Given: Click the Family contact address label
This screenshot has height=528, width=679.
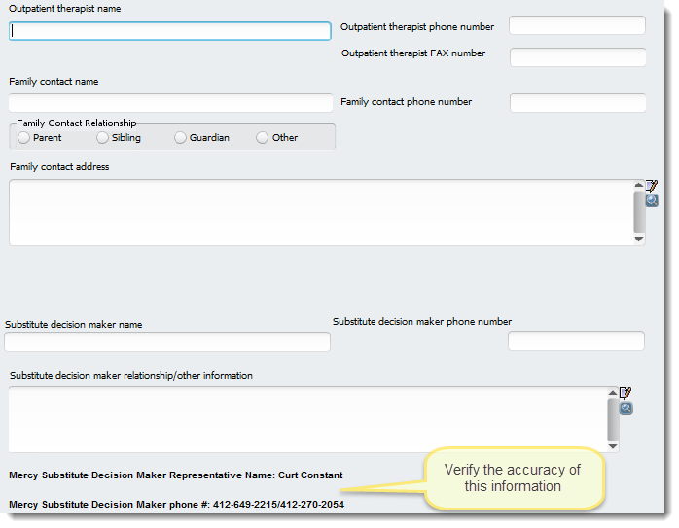Looking at the screenshot, I should tap(59, 167).
